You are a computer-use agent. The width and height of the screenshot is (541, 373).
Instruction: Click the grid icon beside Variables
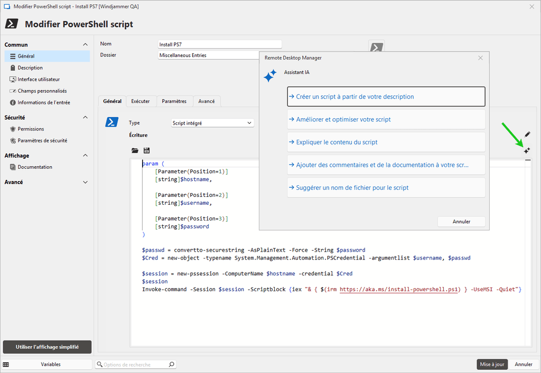(6, 365)
